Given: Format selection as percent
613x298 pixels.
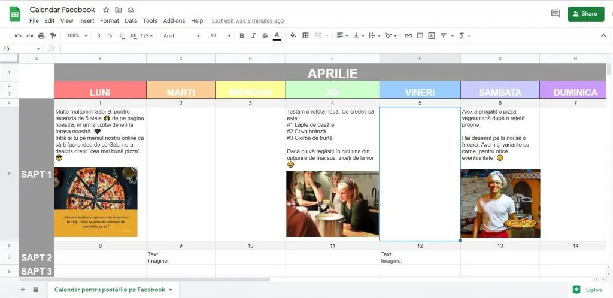Looking at the screenshot, I should [110, 35].
